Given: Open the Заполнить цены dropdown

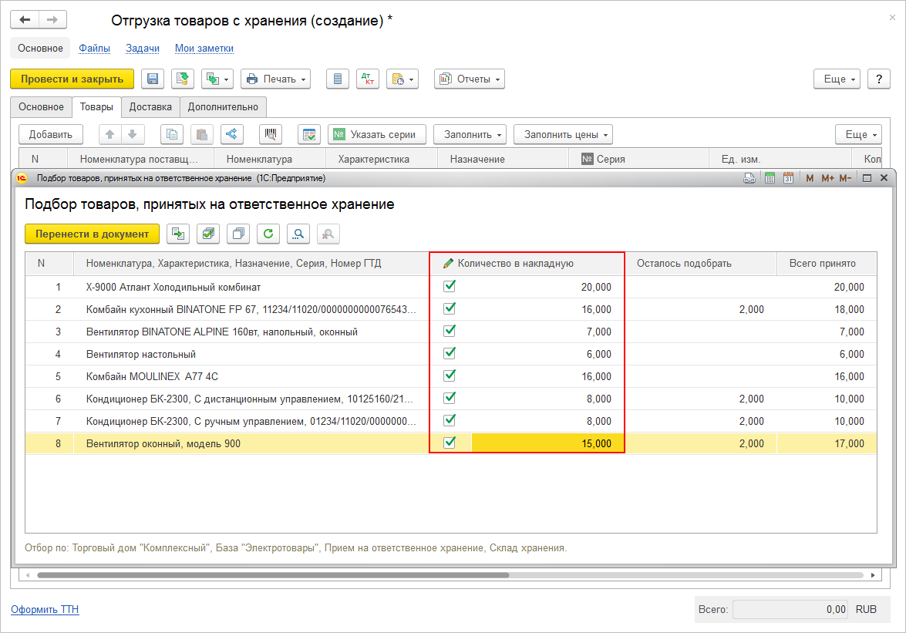Looking at the screenshot, I should tap(563, 135).
